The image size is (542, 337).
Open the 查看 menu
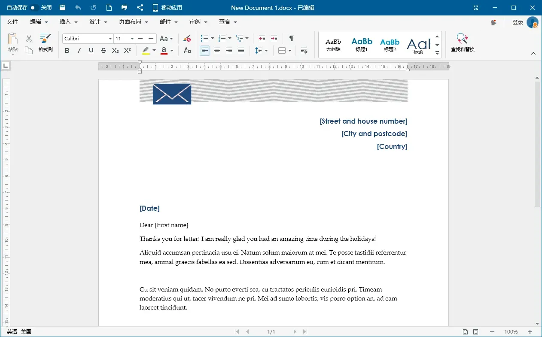click(228, 22)
